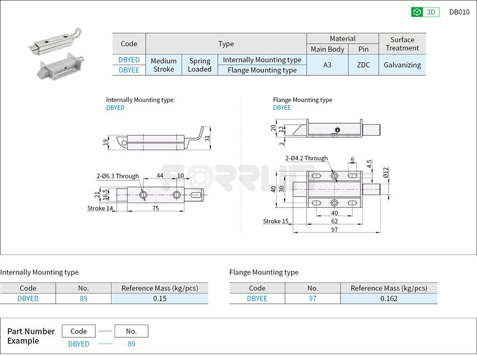The width and height of the screenshot is (477, 356).
Task: Expand the Material header column
Action: (343, 38)
